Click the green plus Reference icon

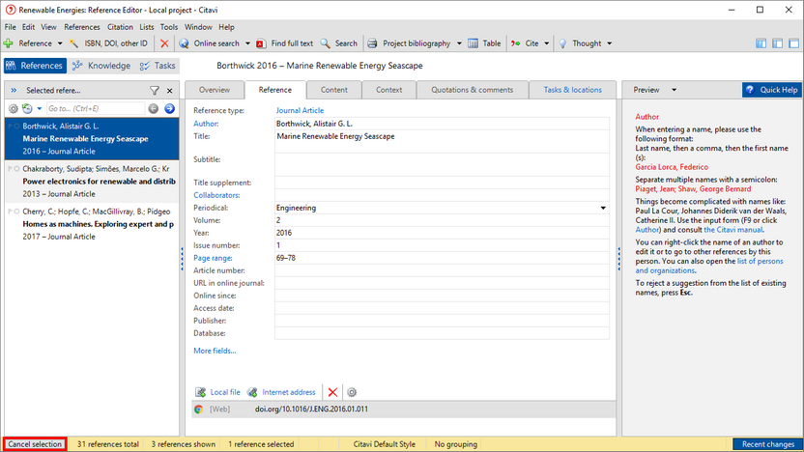click(x=8, y=43)
